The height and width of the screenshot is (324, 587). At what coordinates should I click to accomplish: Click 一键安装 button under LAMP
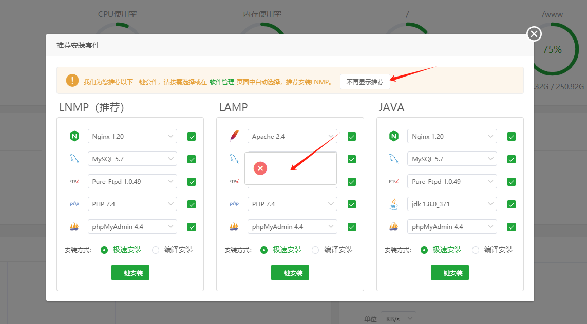pos(290,273)
